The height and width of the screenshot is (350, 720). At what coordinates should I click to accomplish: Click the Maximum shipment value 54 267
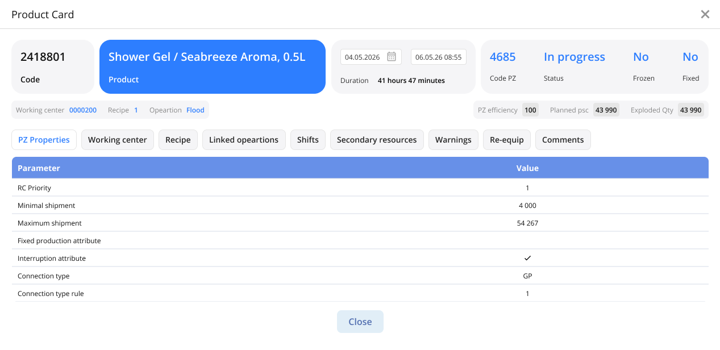(x=527, y=223)
